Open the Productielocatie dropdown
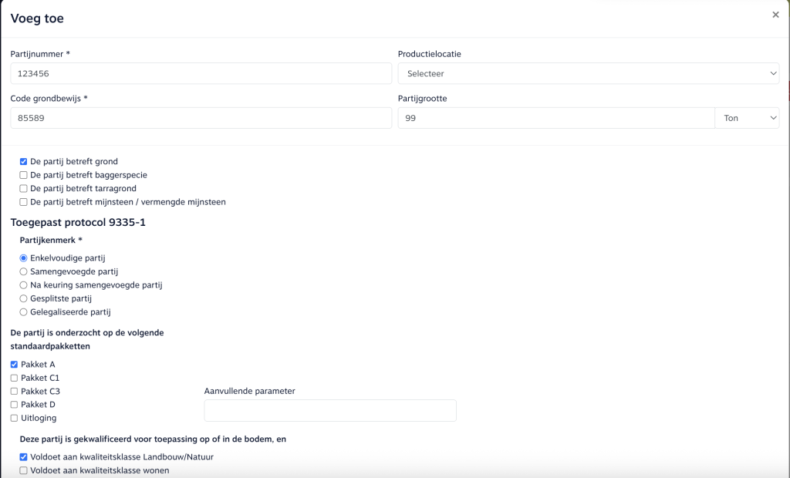This screenshot has height=478, width=790. 588,73
